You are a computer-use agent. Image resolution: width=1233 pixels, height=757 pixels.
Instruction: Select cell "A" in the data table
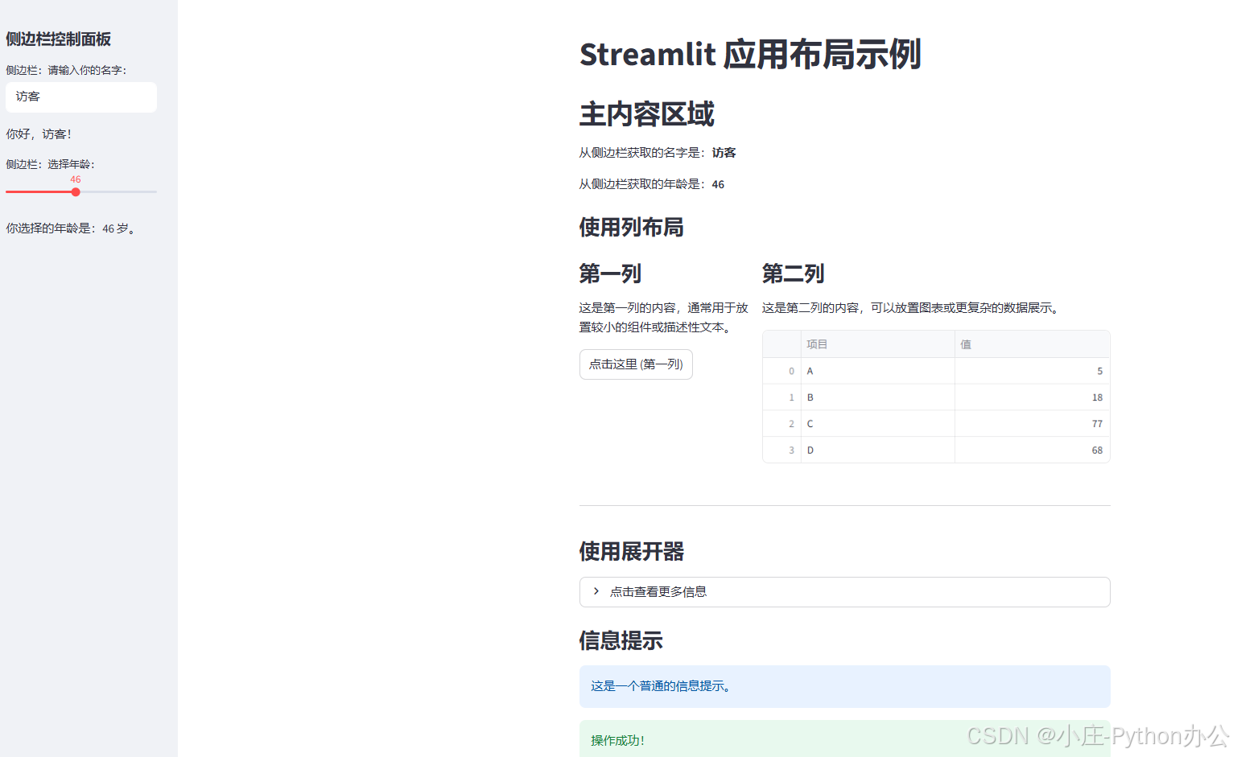[x=810, y=371]
